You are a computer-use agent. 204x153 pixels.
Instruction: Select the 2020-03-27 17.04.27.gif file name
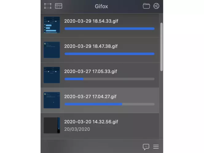pyautogui.click(x=90, y=96)
